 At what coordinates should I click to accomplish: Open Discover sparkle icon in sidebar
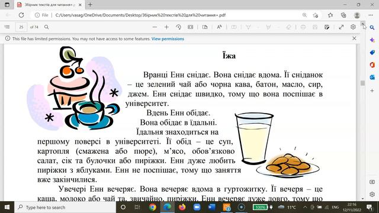[372, 40]
